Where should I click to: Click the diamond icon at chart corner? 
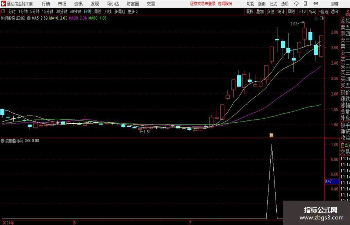[x=316, y=18]
